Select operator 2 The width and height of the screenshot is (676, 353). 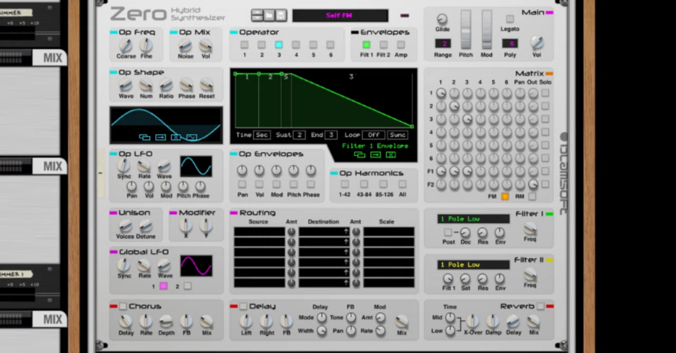261,45
